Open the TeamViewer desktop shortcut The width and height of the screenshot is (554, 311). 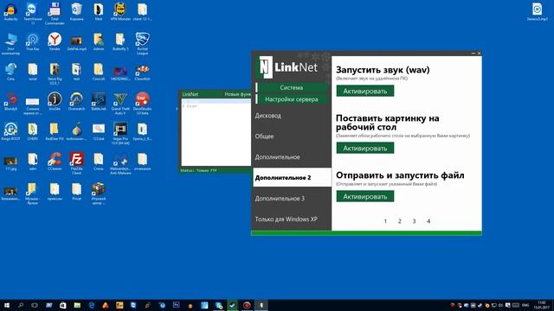point(33,14)
